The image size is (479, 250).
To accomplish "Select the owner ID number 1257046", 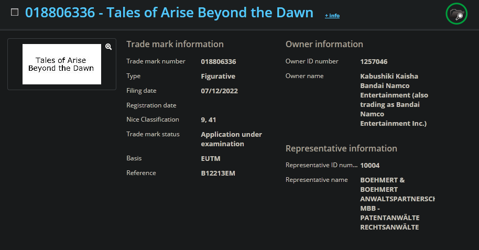I will 374,62.
